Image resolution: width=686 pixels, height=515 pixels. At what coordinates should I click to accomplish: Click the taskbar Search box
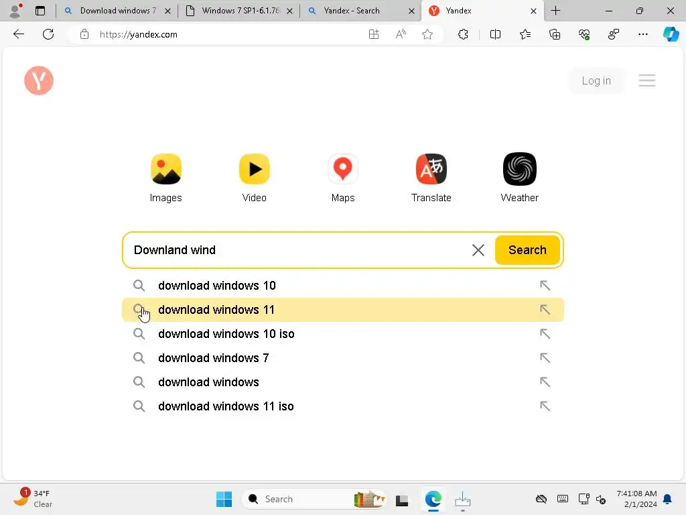[x=314, y=499]
